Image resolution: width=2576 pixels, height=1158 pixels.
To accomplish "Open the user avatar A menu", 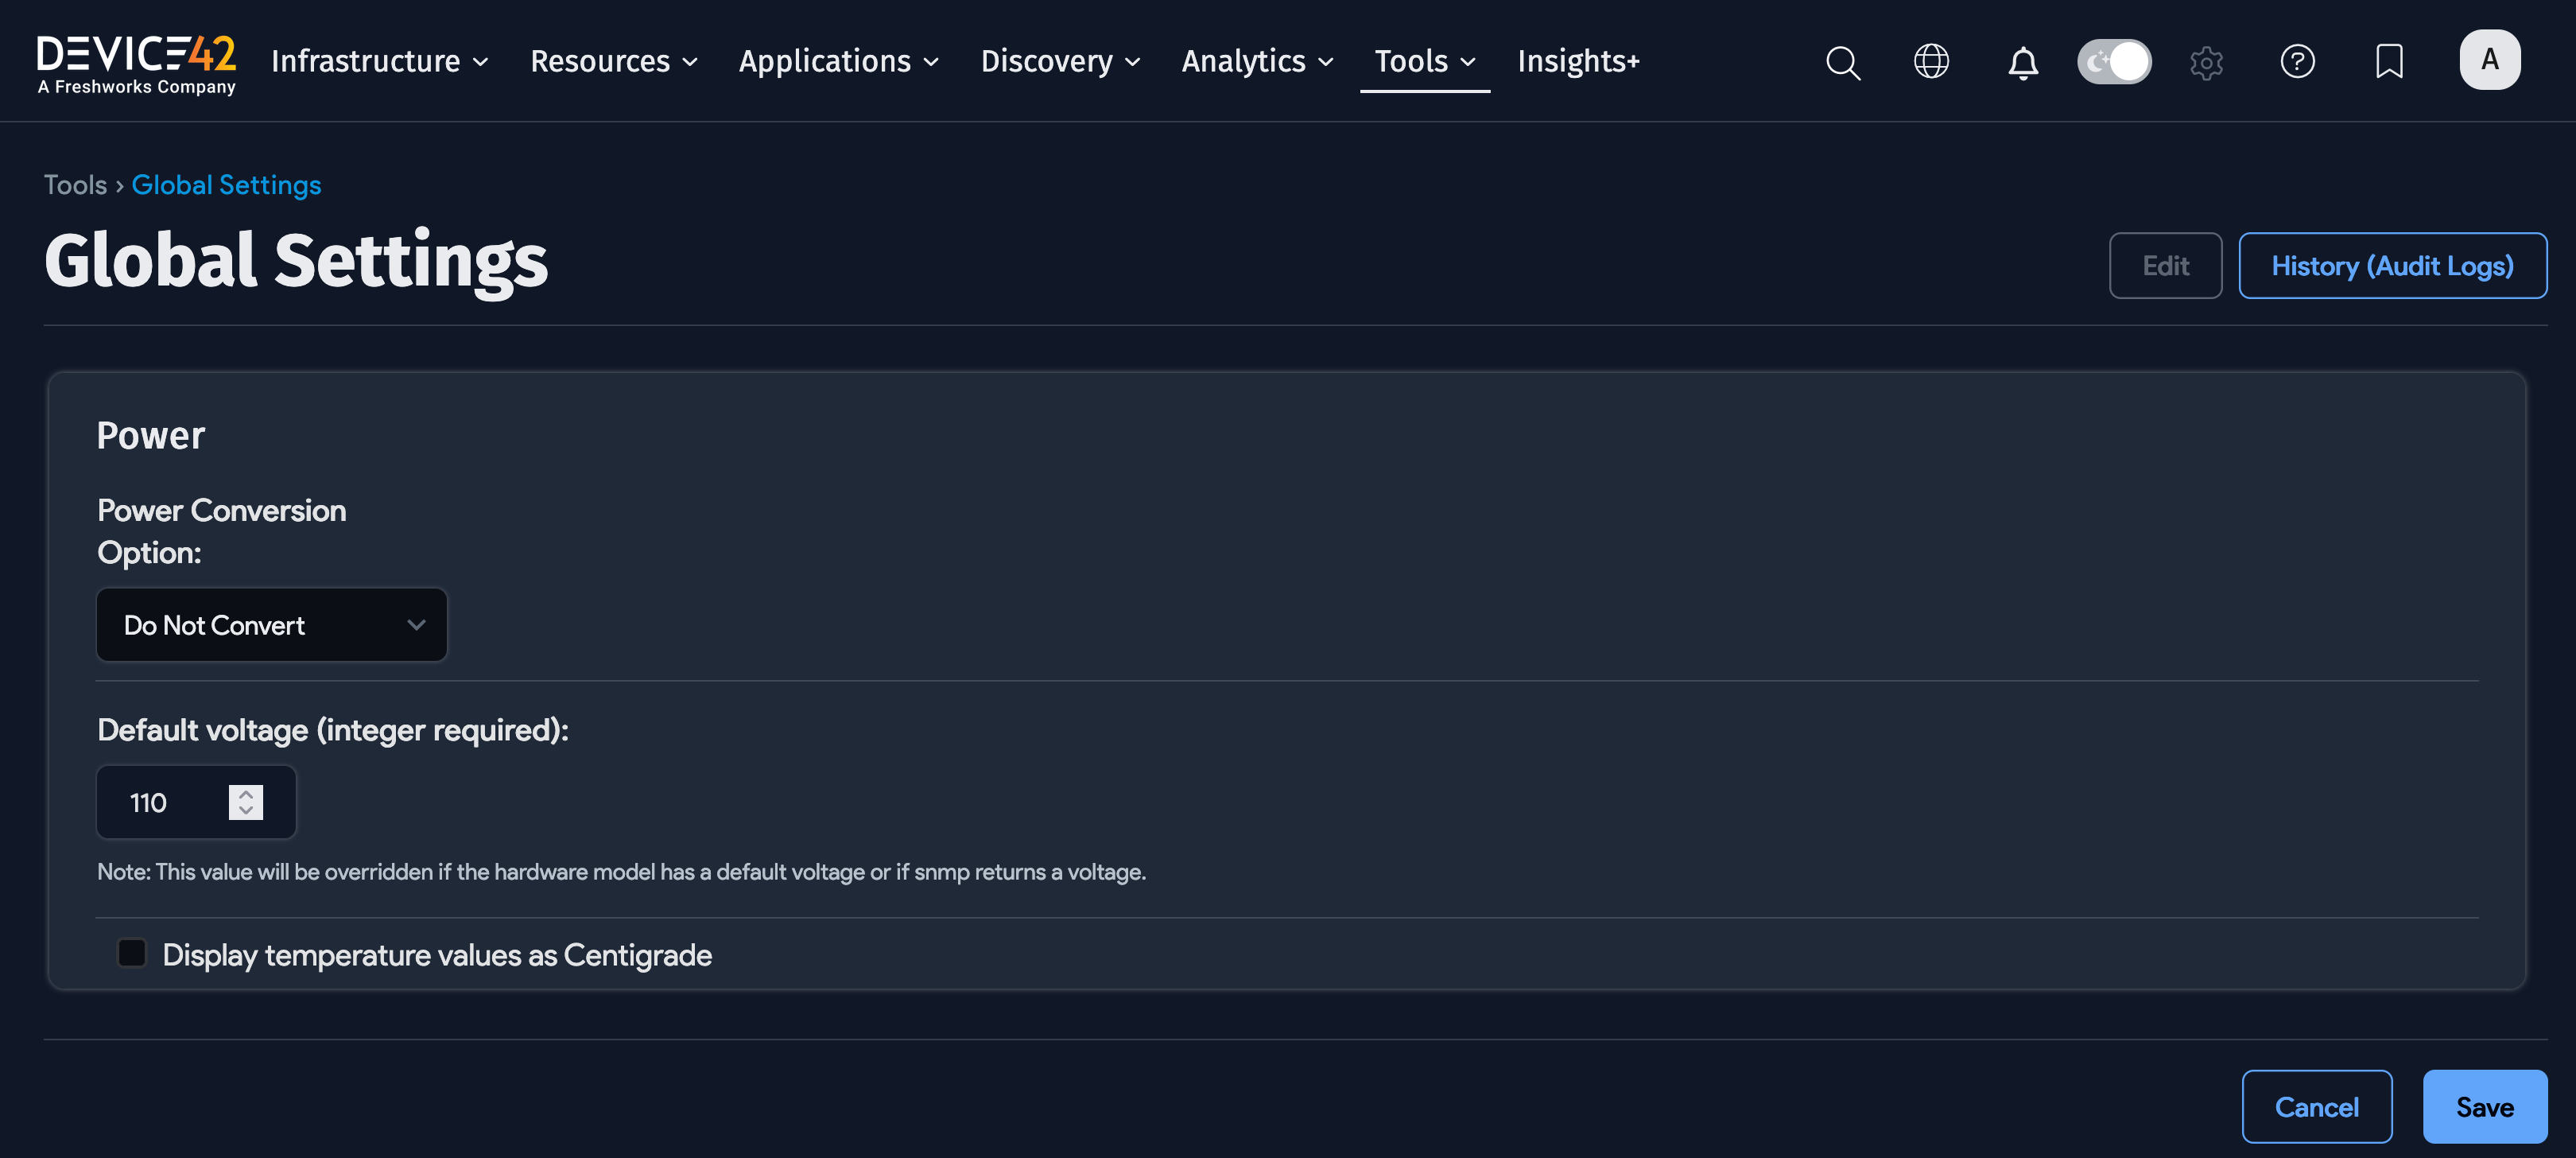I will [2489, 60].
